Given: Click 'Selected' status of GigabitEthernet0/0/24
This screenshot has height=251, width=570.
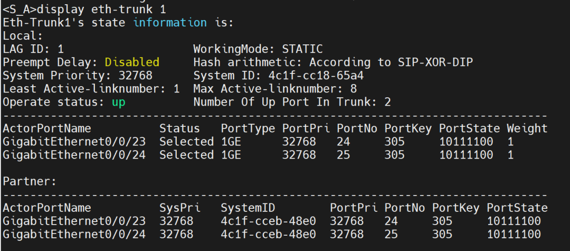Looking at the screenshot, I should [x=186, y=155].
